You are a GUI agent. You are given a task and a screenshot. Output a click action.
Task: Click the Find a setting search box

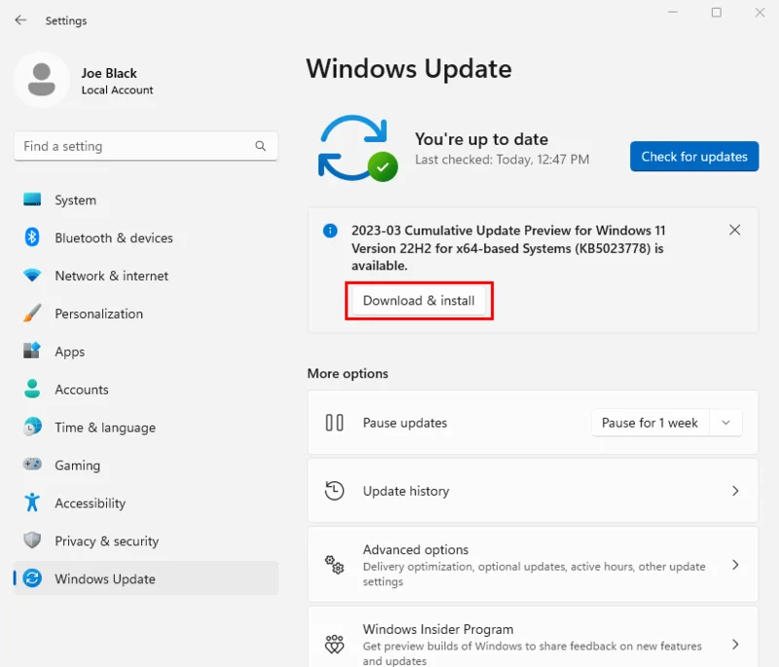(x=145, y=146)
